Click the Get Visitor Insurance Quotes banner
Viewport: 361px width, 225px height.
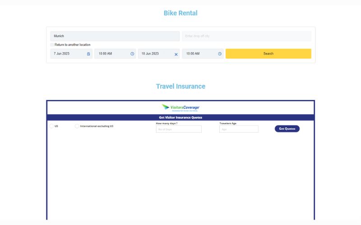[180, 117]
